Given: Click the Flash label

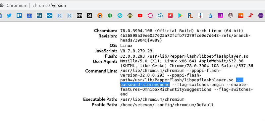Looking at the screenshot, I should (111, 56).
